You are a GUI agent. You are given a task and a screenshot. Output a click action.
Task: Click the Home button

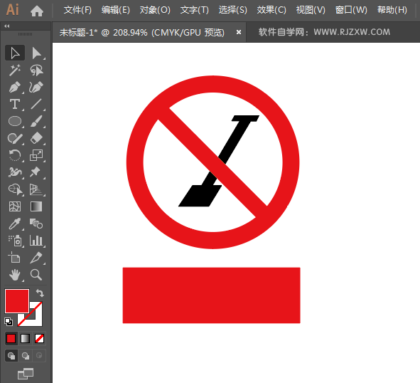37,11
